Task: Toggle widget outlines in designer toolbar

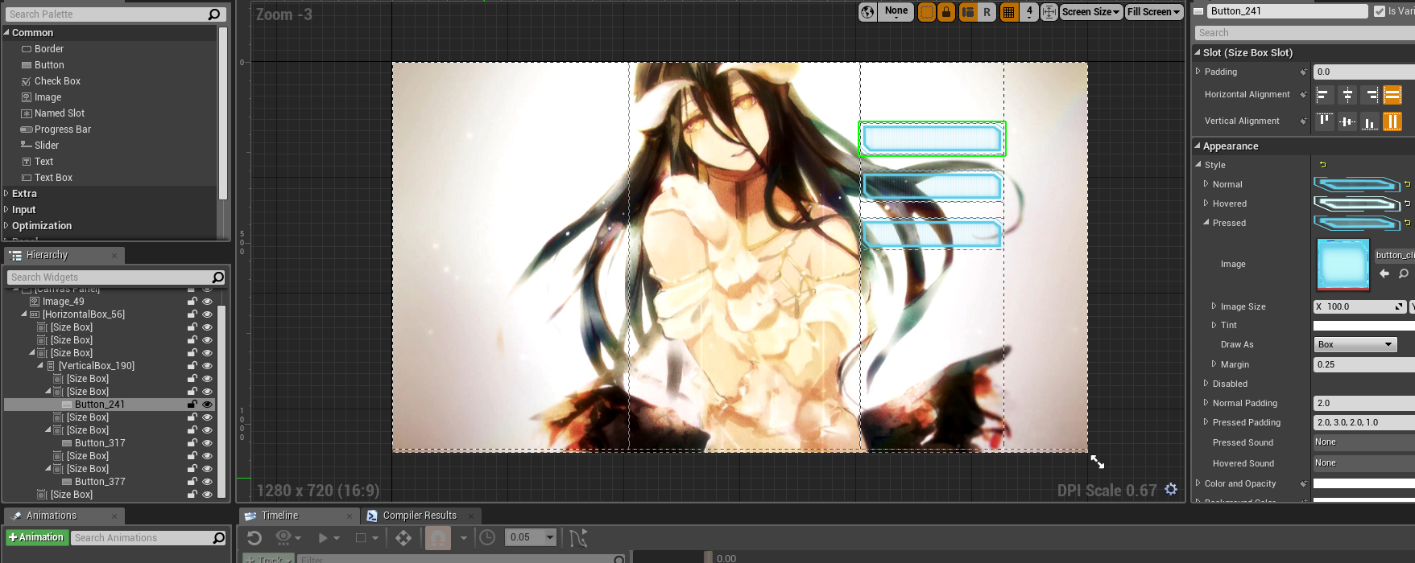Action: tap(927, 12)
